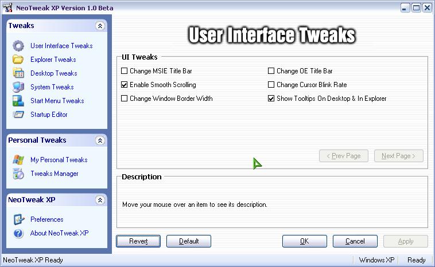435x267 pixels.
Task: Click the NeoTweak XP title bar app icon
Action: click(7, 7)
